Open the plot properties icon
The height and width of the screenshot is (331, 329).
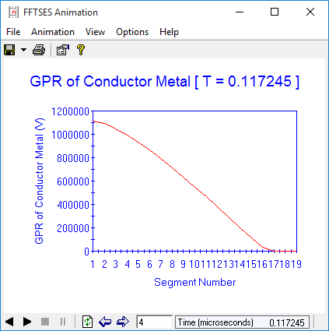point(63,50)
